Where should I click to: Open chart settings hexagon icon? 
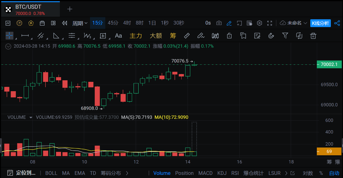click(x=260, y=23)
